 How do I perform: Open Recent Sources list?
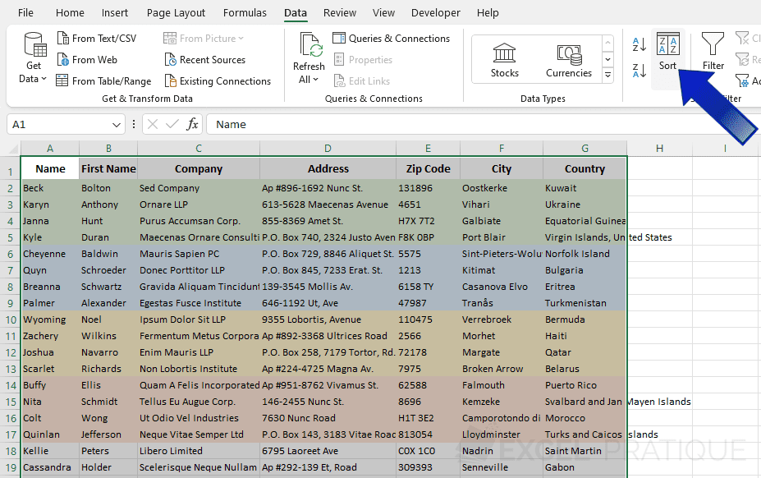(207, 59)
